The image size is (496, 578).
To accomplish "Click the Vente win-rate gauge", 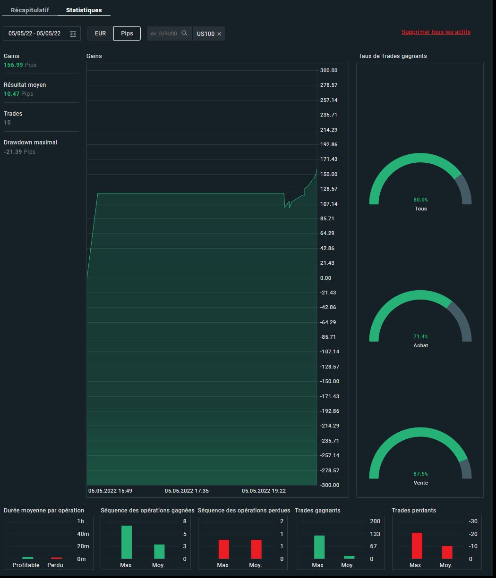I will (x=420, y=453).
